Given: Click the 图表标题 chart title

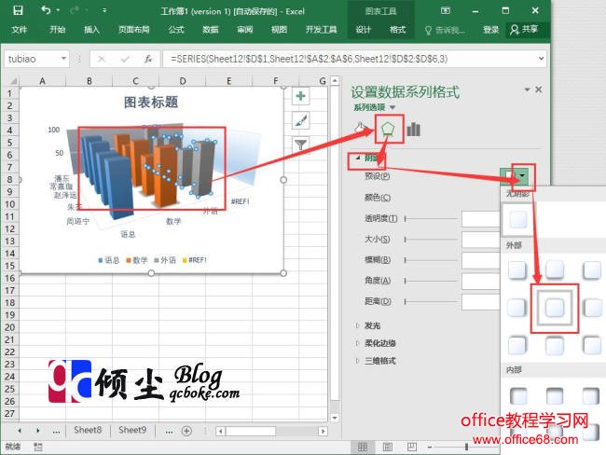Looking at the screenshot, I should 151,103.
